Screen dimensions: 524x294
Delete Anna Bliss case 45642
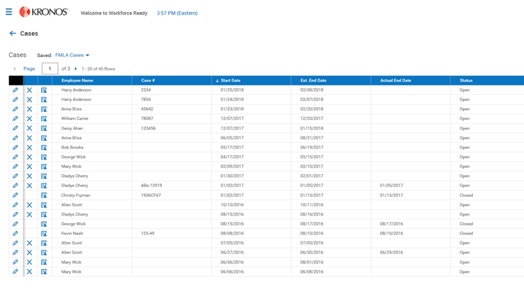tap(30, 110)
